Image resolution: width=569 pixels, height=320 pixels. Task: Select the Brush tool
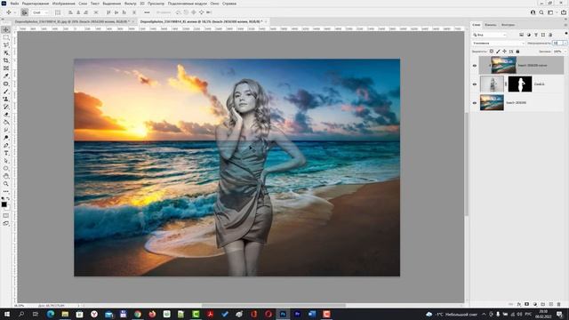tap(6, 92)
